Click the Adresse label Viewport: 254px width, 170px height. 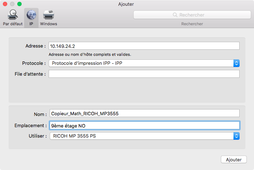click(35, 46)
